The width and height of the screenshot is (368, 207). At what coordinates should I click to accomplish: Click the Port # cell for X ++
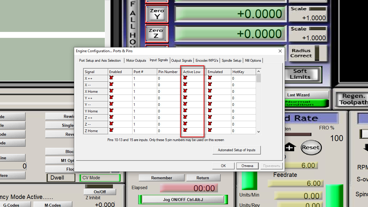coord(145,78)
